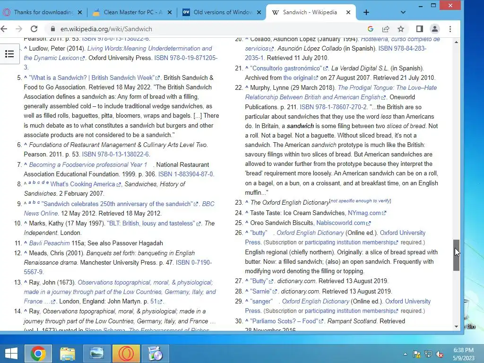
Task: Open the NYmag.com link
Action: (364, 213)
